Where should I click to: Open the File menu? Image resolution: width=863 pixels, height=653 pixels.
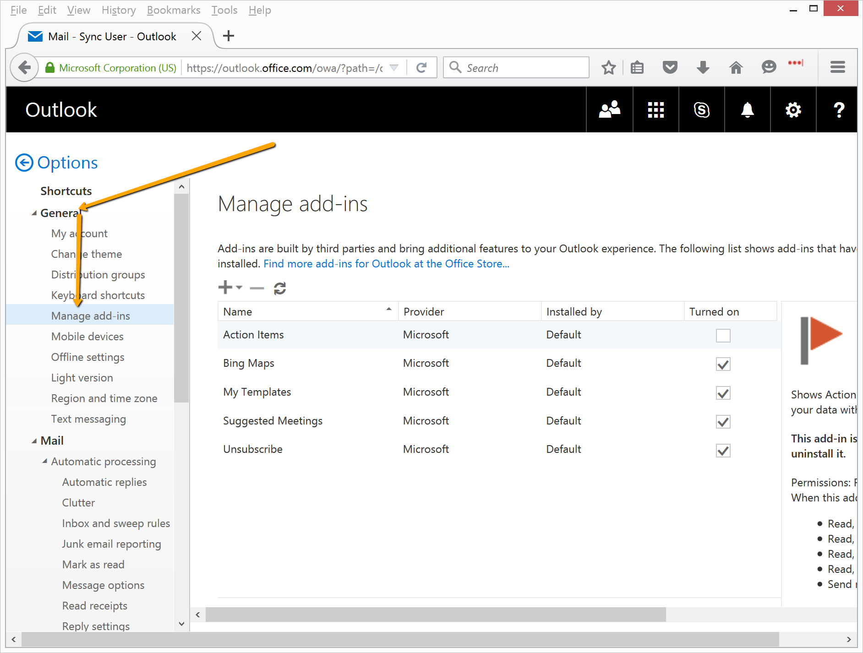coord(18,10)
